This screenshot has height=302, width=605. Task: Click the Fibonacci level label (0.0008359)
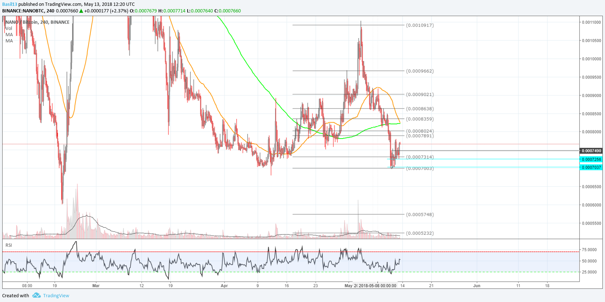420,119
